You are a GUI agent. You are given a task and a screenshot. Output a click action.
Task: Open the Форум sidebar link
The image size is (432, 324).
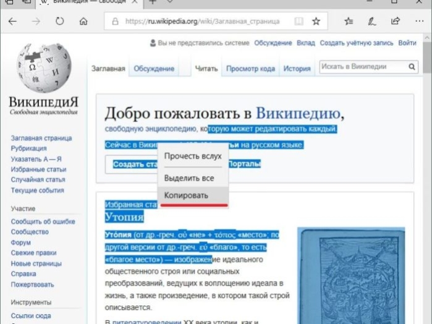[x=20, y=242]
